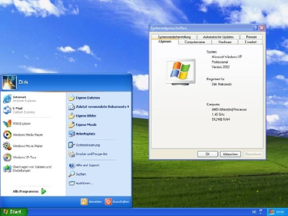
Task: Open Windows Movie Maker icon
Action: coord(7,146)
